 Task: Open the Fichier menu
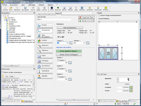tap(5, 5)
